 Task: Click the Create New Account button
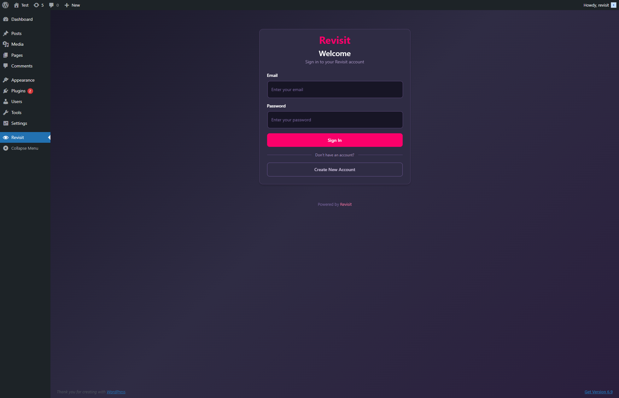click(335, 170)
